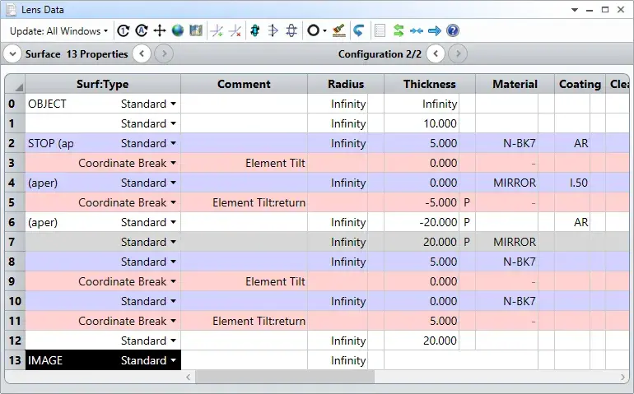Click the Thickness column header
This screenshot has width=634, height=394.
[430, 84]
